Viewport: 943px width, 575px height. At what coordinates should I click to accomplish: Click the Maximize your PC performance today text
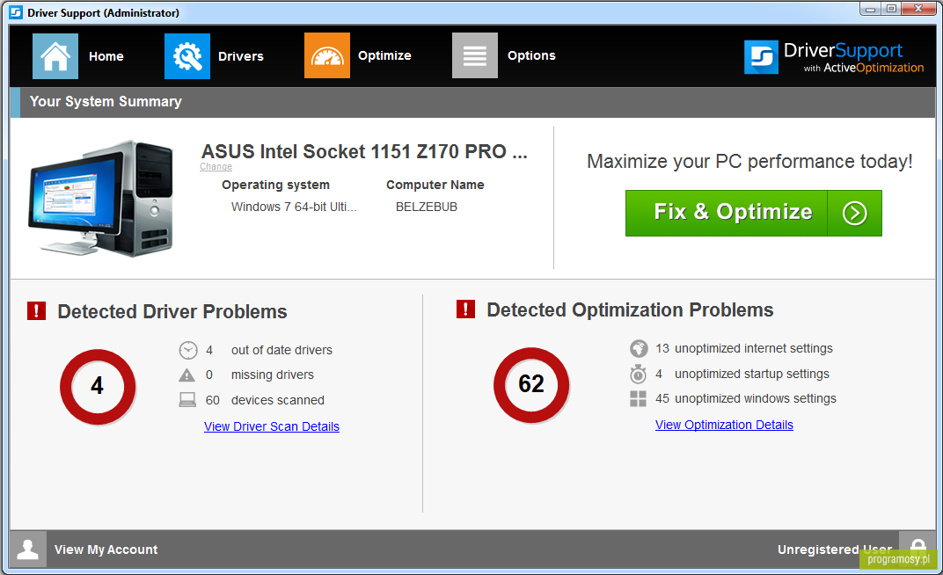(x=750, y=161)
